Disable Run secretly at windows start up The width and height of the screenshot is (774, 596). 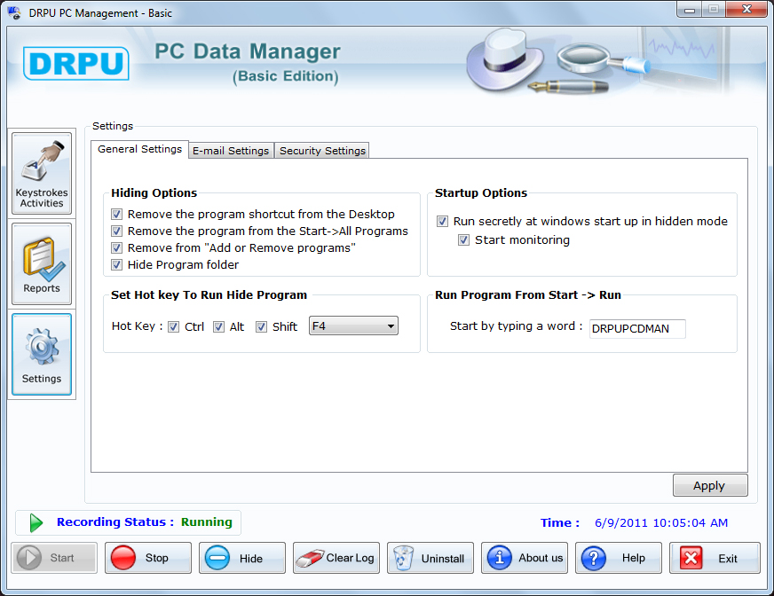click(x=443, y=222)
